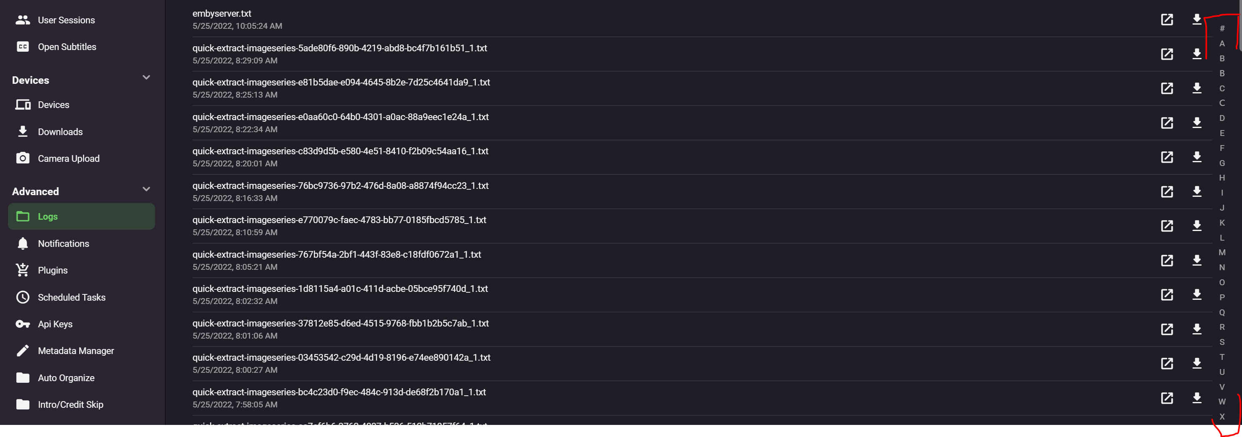Open the 8:25:13 AM log in new window

(x=1166, y=88)
